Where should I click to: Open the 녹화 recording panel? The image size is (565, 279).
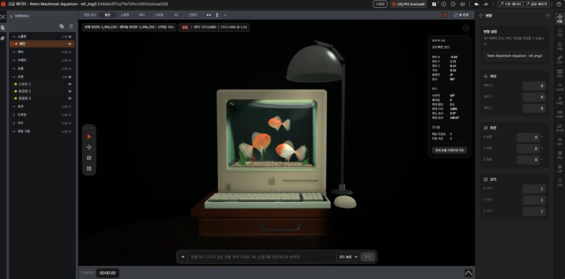pyautogui.click(x=560, y=169)
